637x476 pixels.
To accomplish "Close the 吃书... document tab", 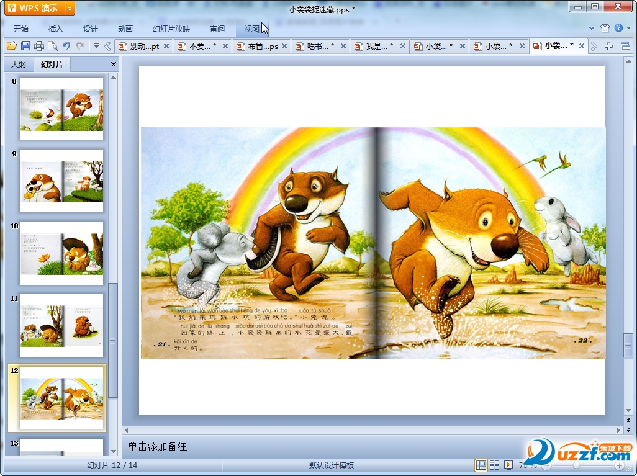I will point(343,47).
